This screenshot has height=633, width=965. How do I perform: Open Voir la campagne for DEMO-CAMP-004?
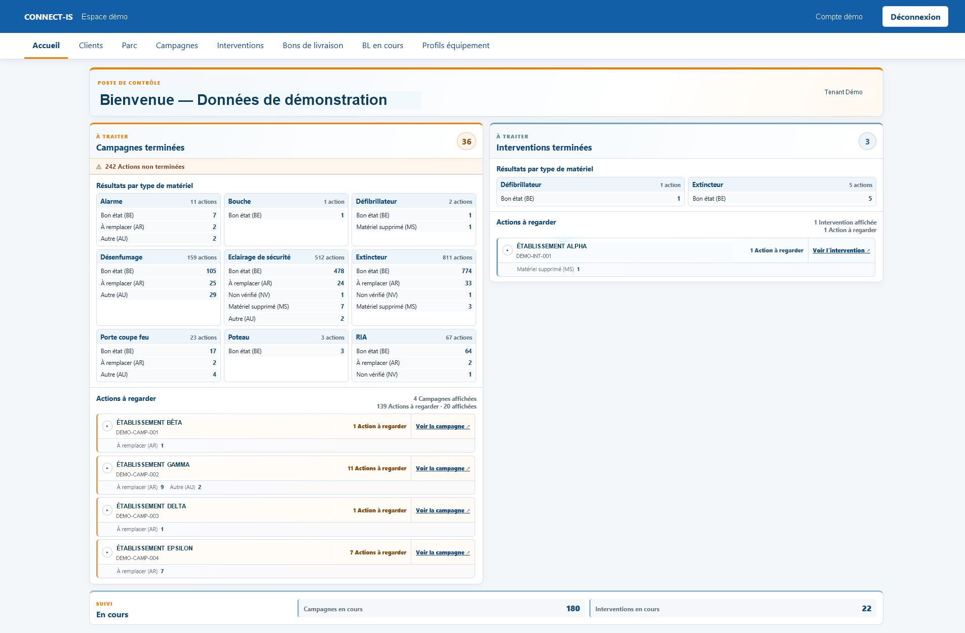coord(443,552)
